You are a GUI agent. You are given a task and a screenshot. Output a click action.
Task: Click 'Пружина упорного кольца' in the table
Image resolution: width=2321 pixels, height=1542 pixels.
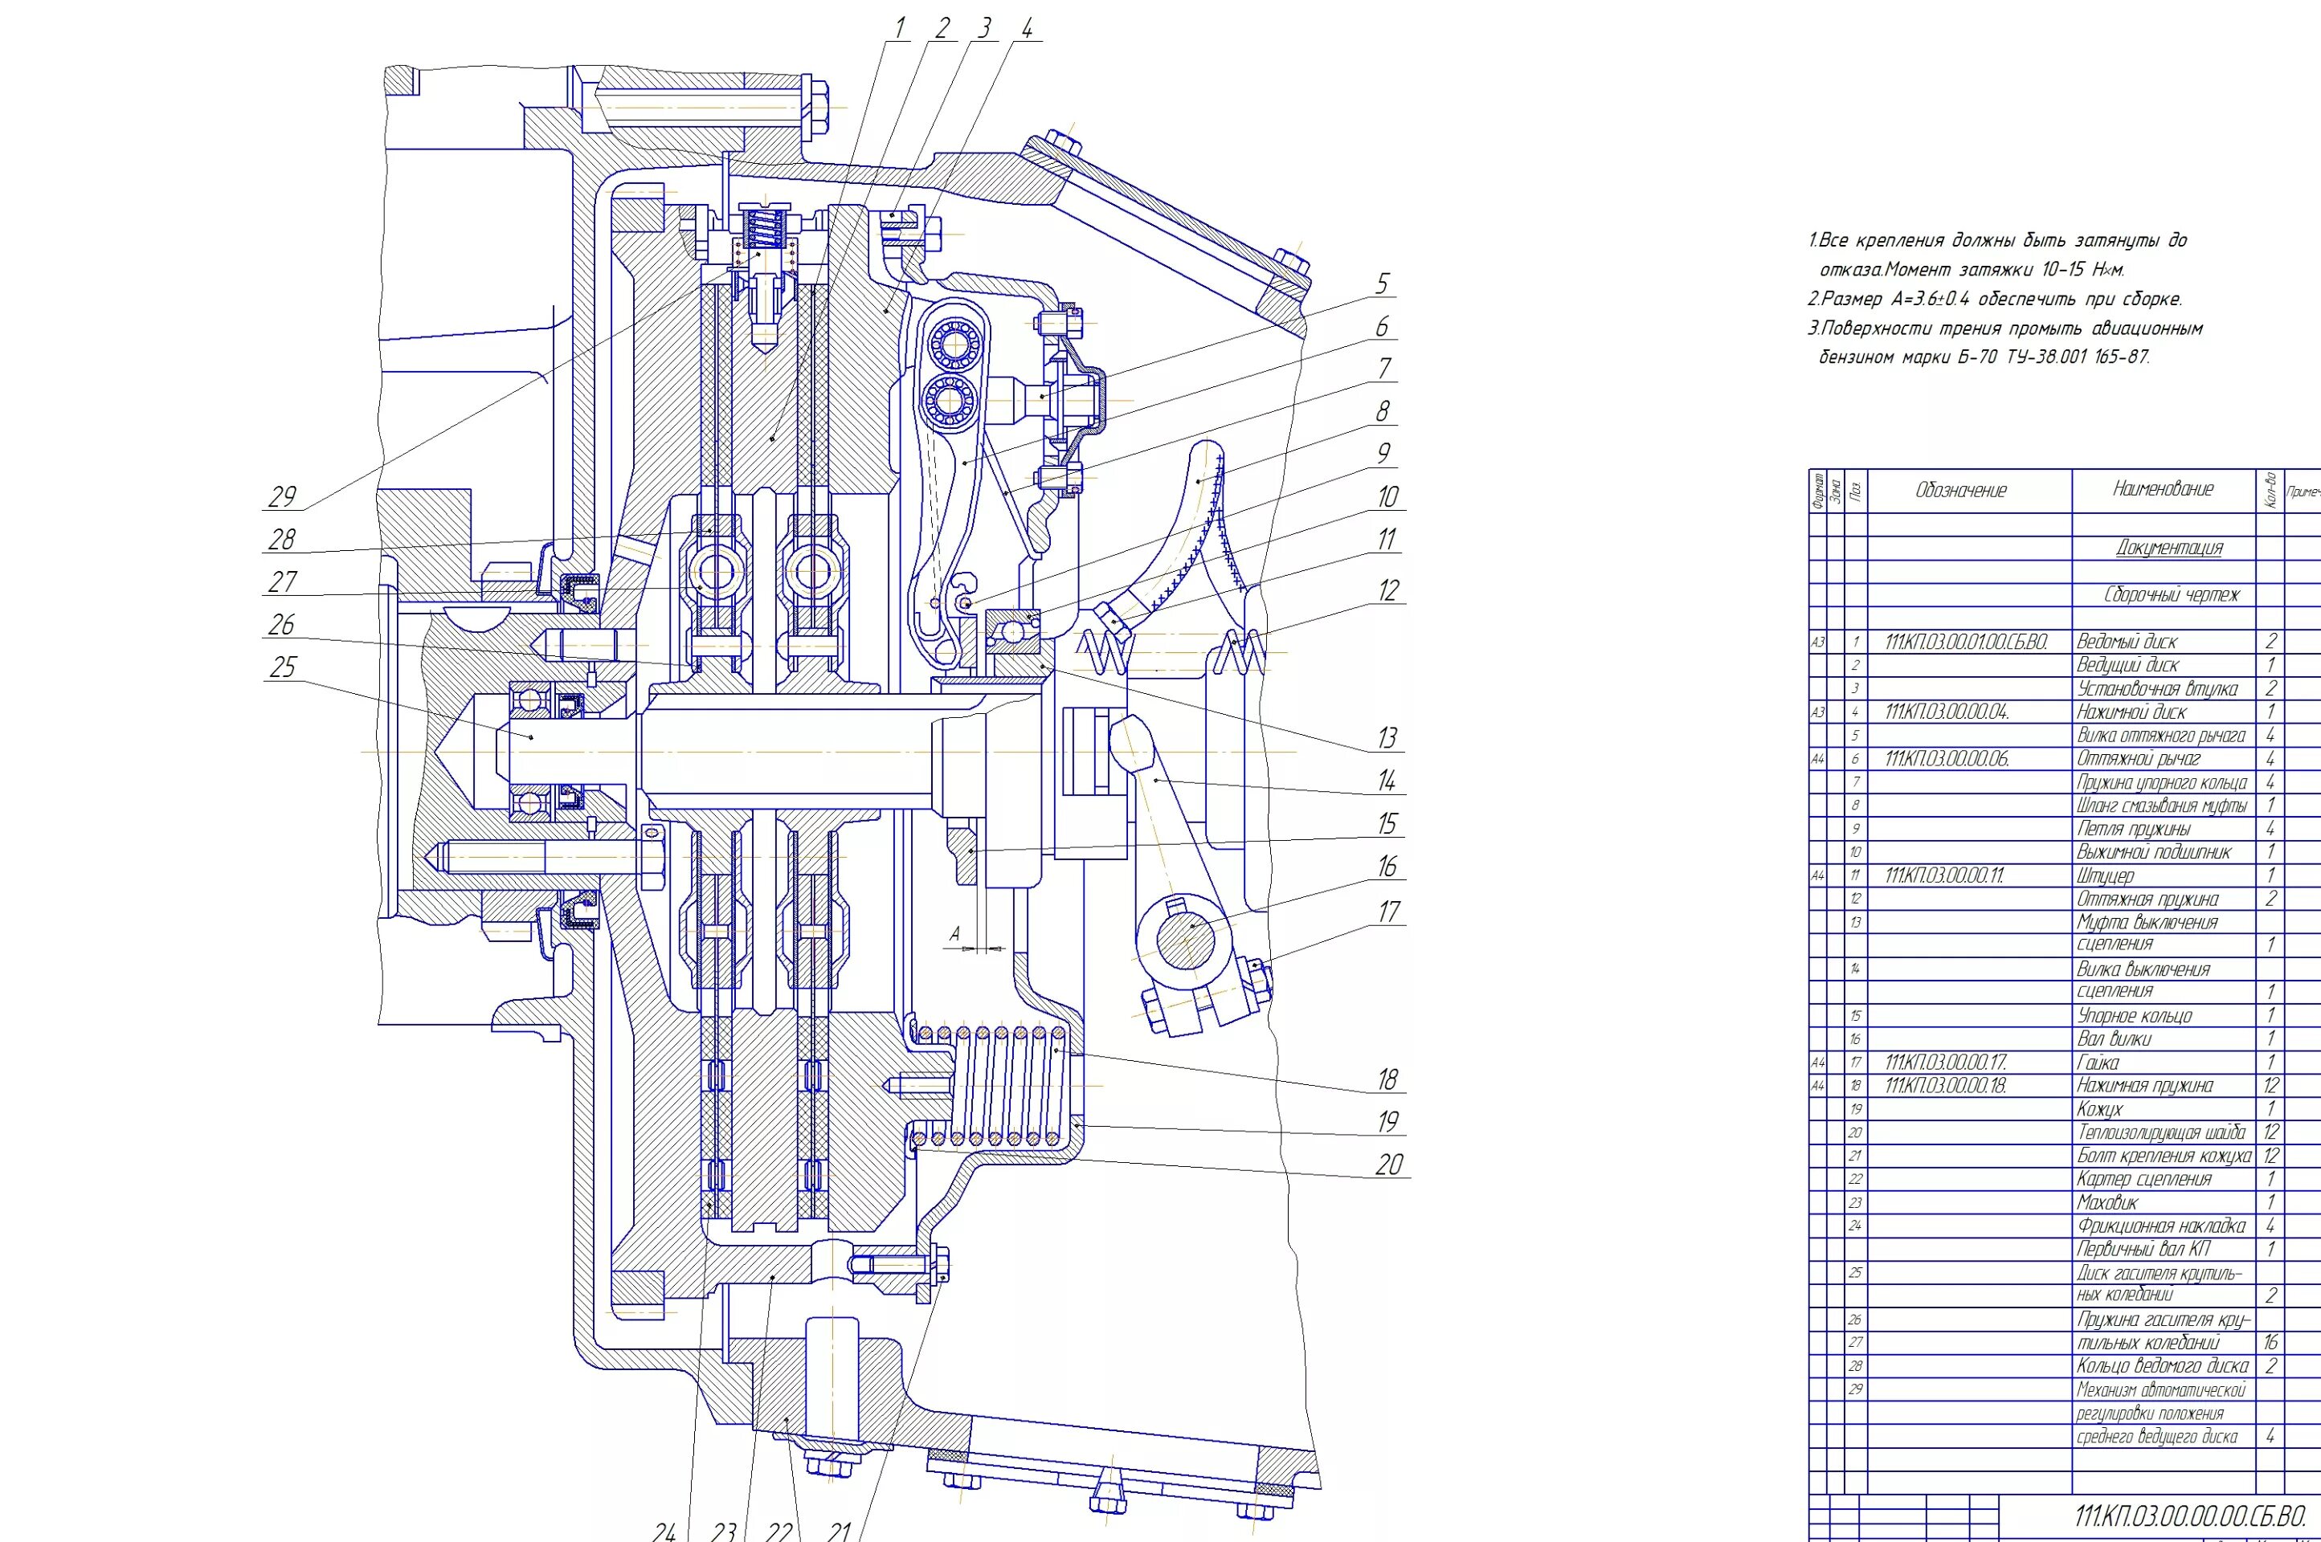point(2162,783)
